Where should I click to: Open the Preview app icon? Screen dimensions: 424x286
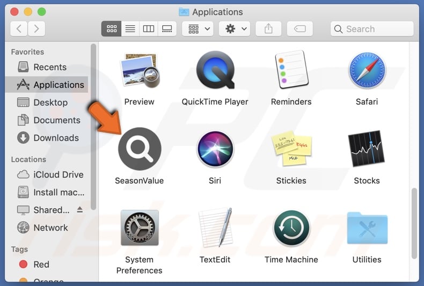(x=140, y=71)
